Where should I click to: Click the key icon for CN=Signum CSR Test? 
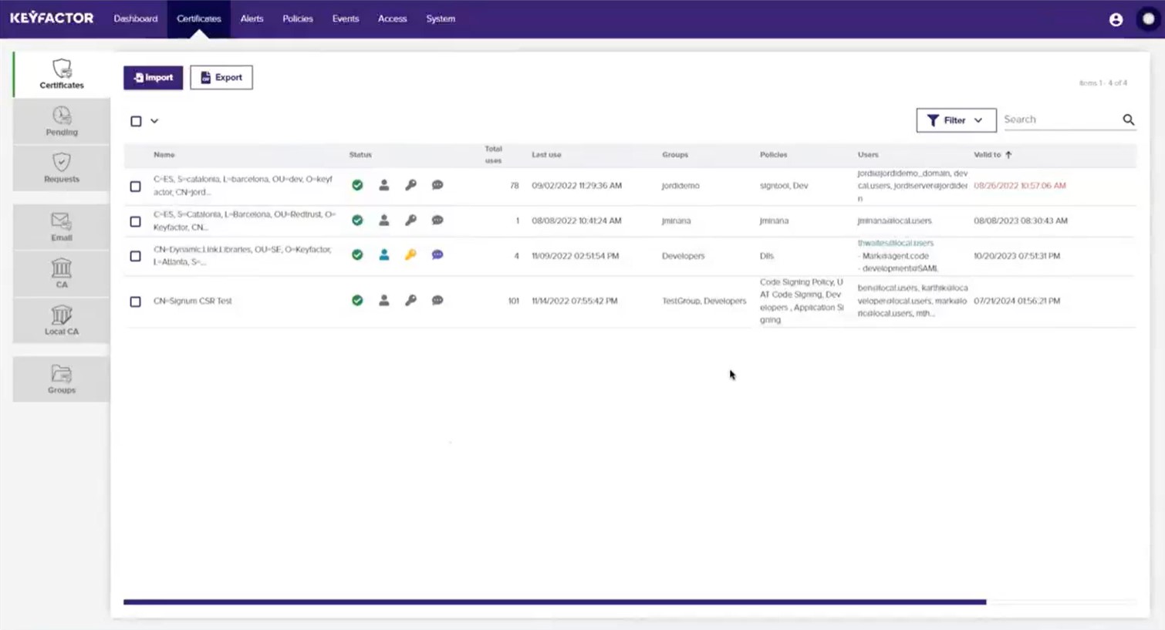point(410,301)
